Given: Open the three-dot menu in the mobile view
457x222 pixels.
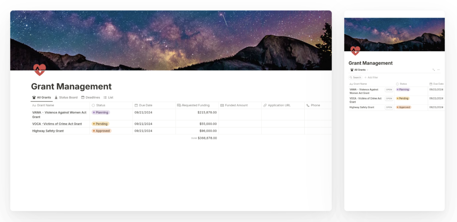Looking at the screenshot, I should (x=439, y=70).
